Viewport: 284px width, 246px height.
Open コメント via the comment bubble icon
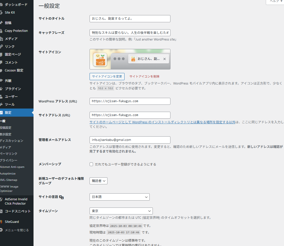(1, 63)
